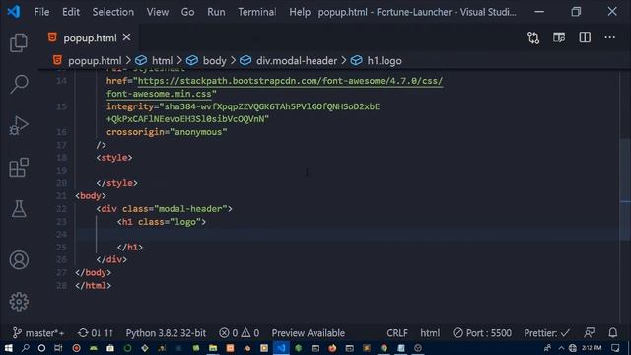Open Cortana circle icon on taskbar
This screenshot has width=631, height=355.
(41, 348)
